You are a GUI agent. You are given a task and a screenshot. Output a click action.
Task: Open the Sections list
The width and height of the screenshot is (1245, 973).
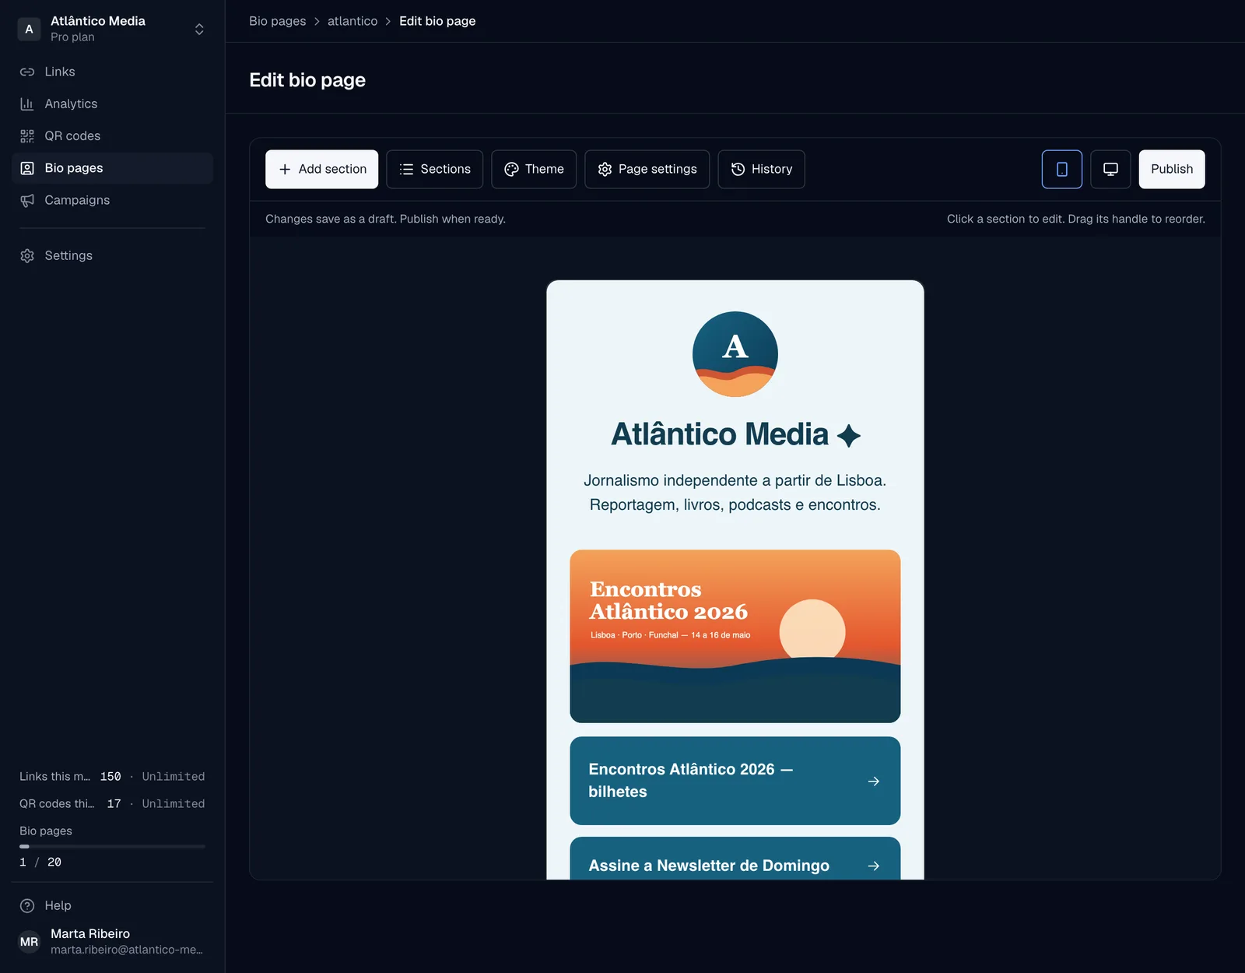(434, 169)
